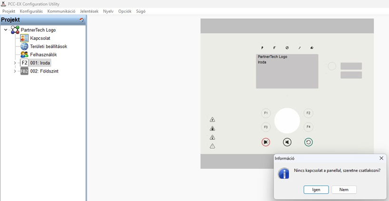The height and width of the screenshot is (201, 389).
Task: Click the fourth slash symbol above display
Action: tap(300, 48)
